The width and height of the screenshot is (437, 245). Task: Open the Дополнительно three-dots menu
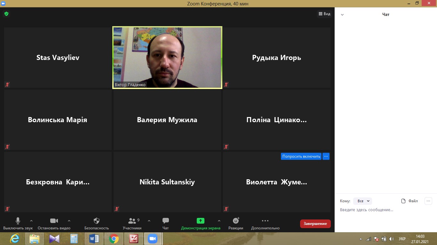pyautogui.click(x=265, y=221)
